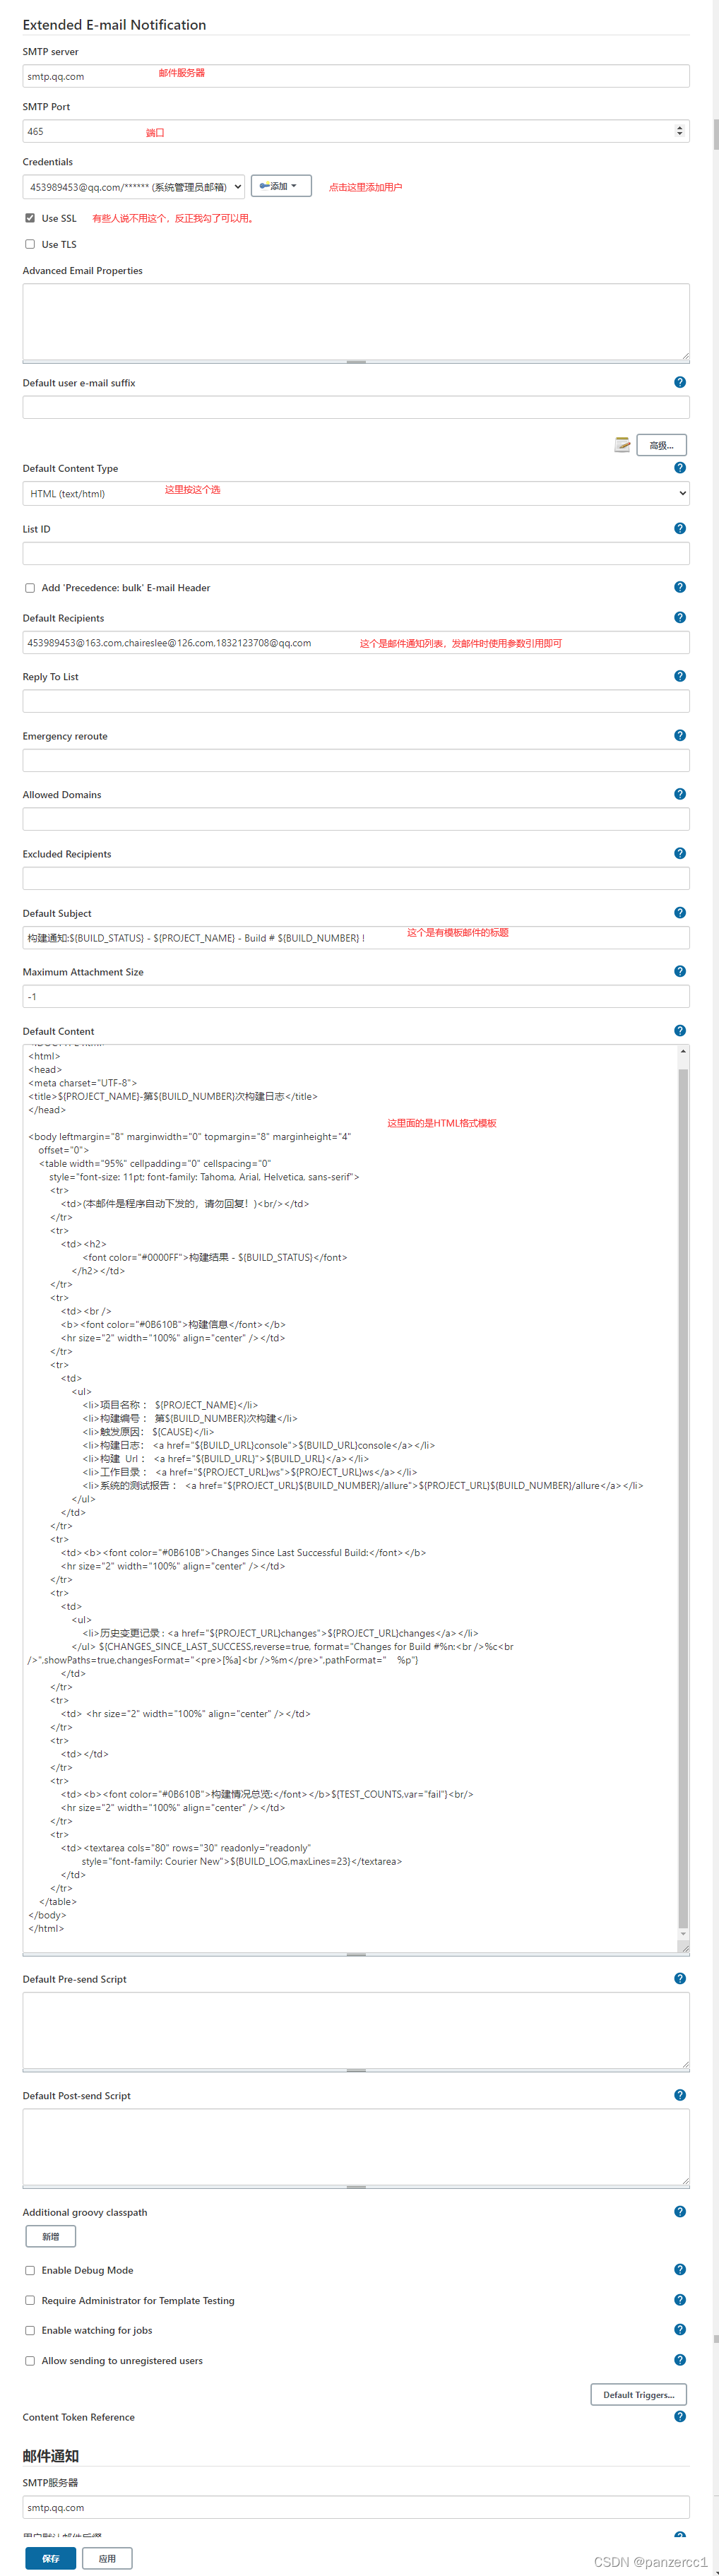Image resolution: width=719 pixels, height=2576 pixels.
Task: Focus the Allowed Domains field
Action: 356,819
